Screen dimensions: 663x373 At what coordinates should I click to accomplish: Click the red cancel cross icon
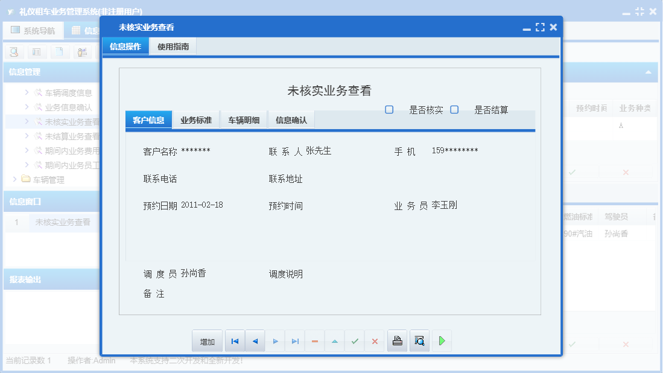375,341
